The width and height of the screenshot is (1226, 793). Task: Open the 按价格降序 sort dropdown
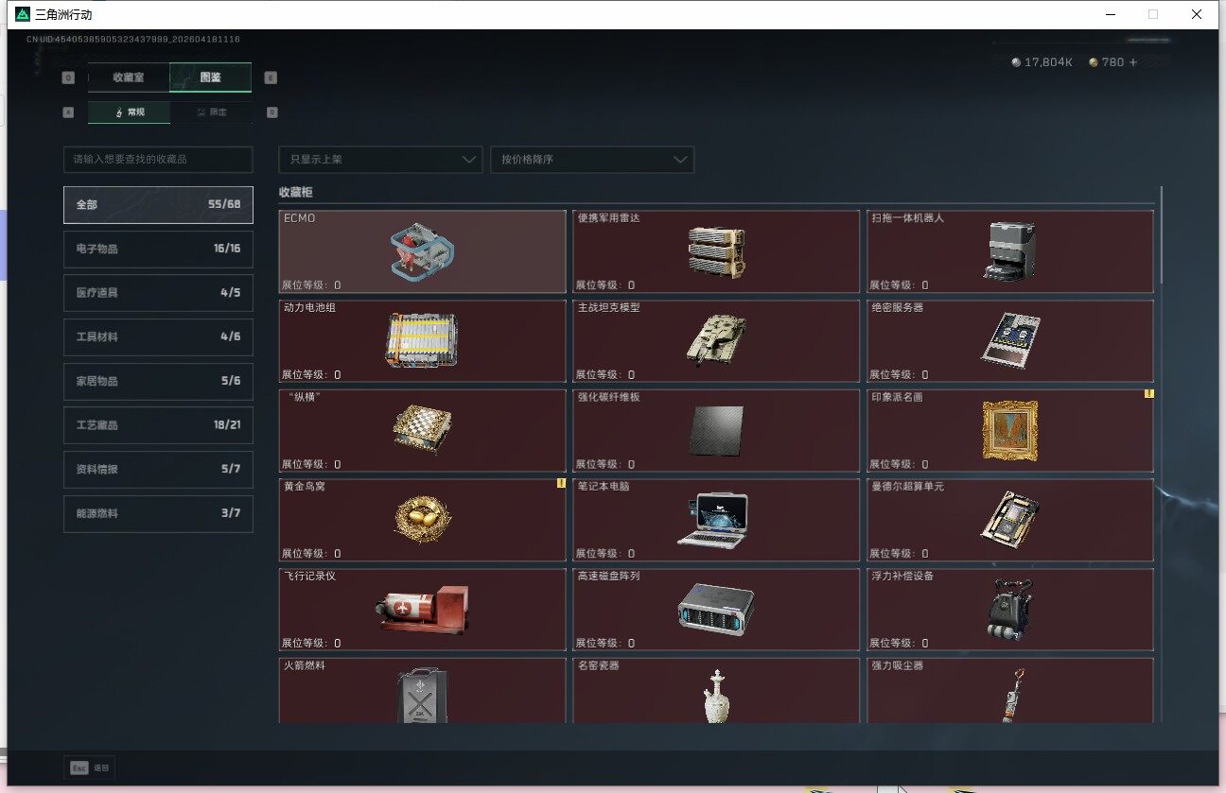pos(592,160)
